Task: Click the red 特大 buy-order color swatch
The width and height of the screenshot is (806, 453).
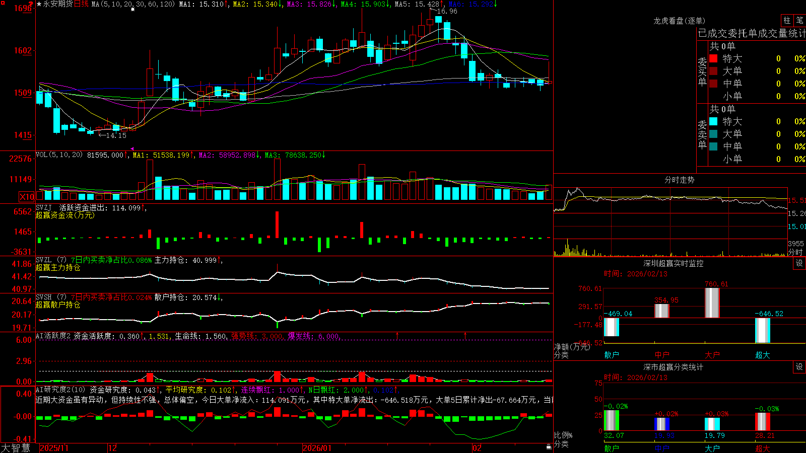Action: [x=713, y=58]
